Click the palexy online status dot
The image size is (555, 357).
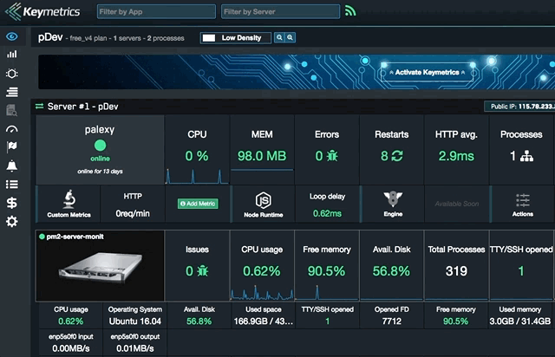(101, 146)
